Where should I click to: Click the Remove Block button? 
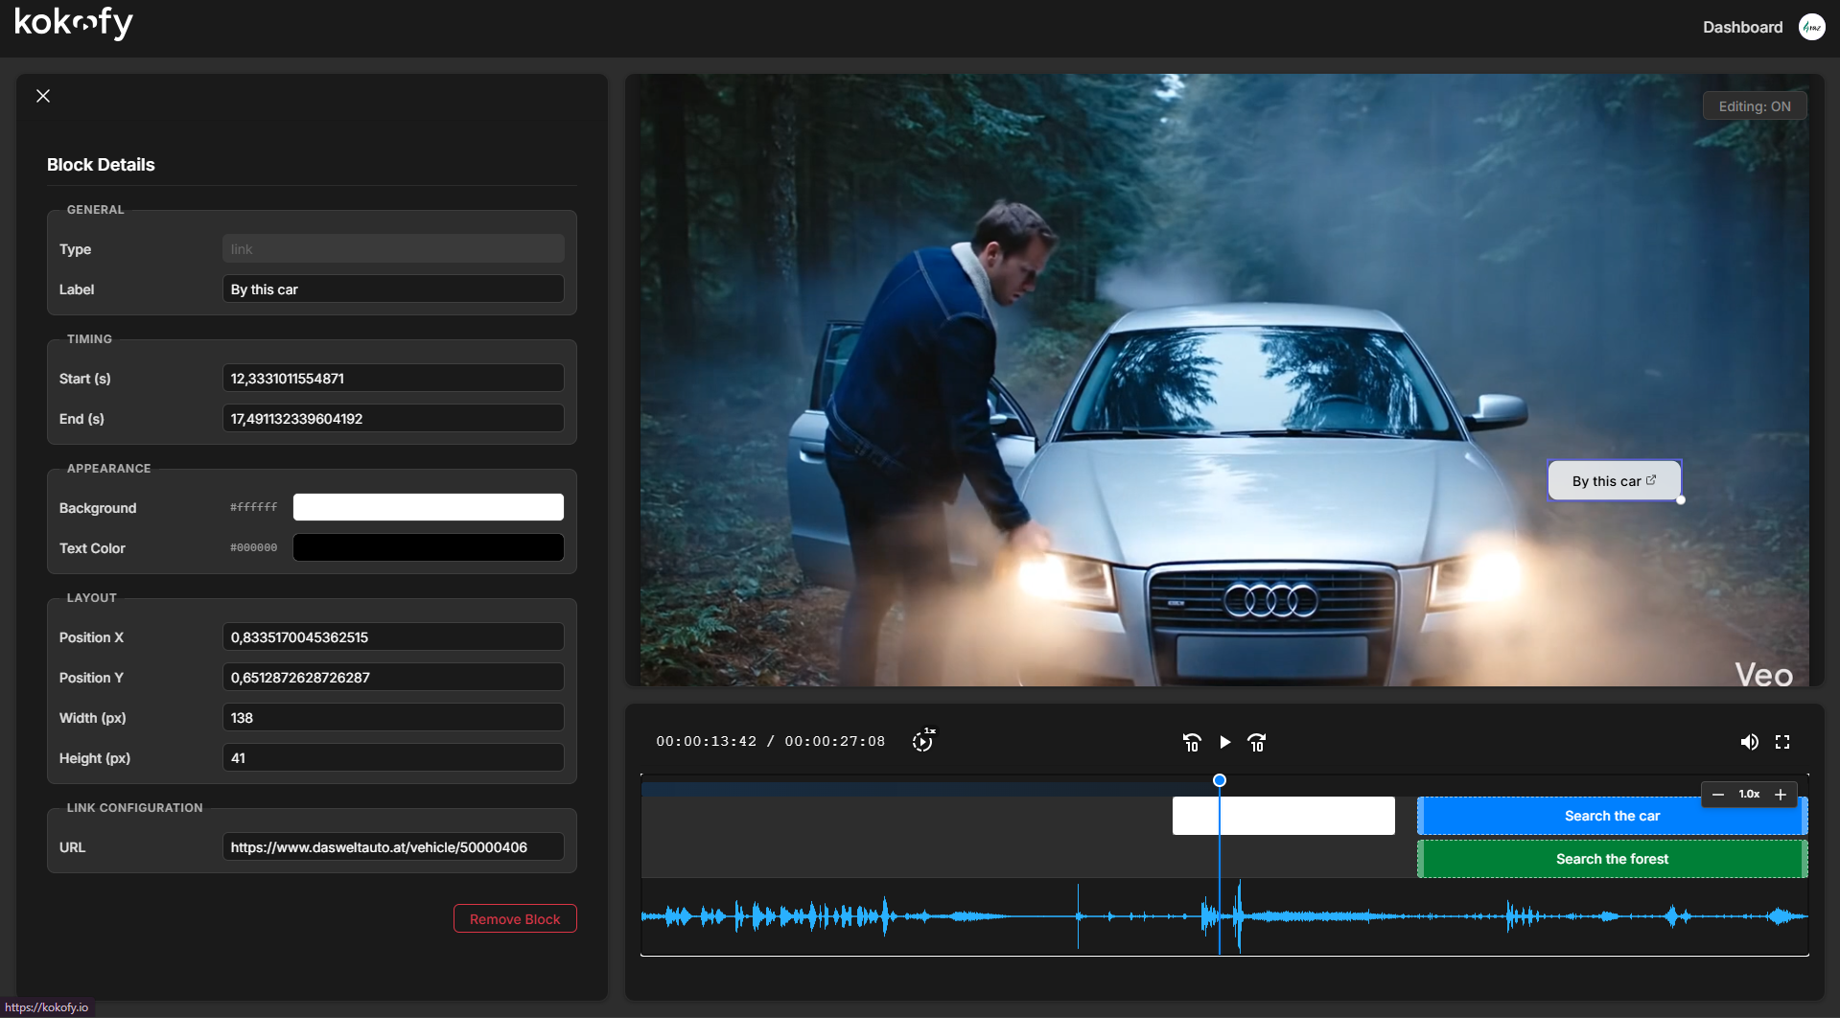point(515,919)
